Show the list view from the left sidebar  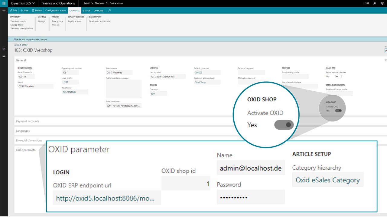(4, 56)
